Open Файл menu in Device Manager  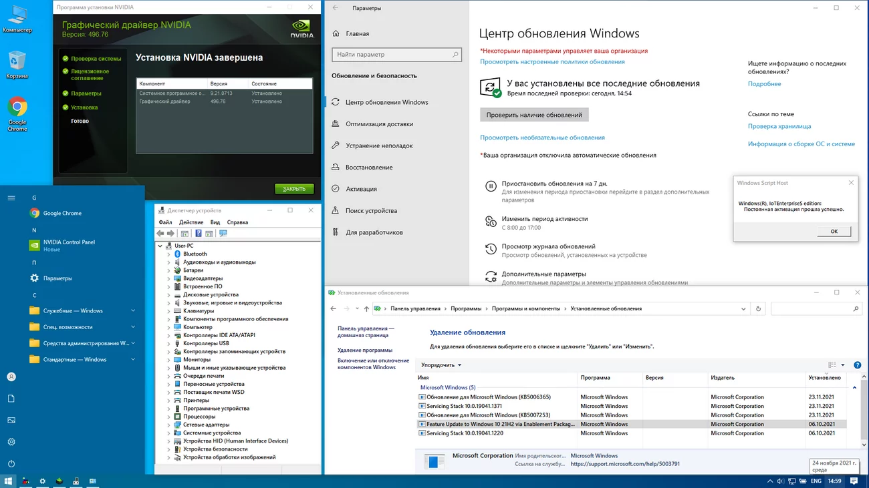[165, 222]
